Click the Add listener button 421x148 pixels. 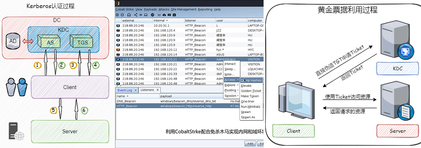[250, 144]
